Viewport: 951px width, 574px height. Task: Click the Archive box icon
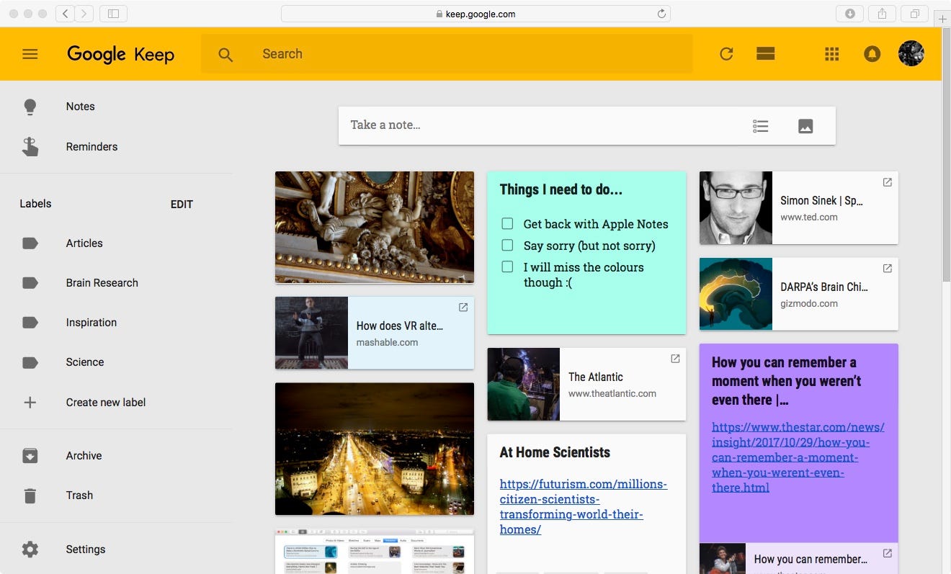[30, 456]
